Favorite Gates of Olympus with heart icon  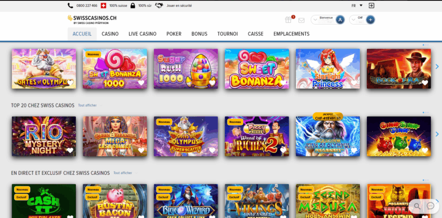70,83
